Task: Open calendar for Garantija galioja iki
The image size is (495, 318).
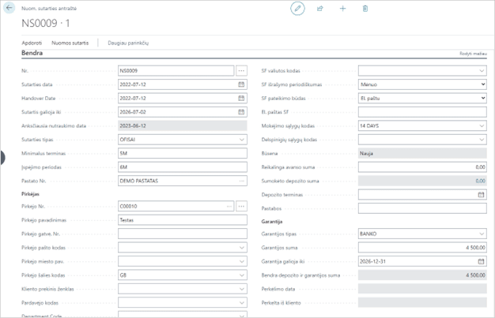Action: coord(482,261)
